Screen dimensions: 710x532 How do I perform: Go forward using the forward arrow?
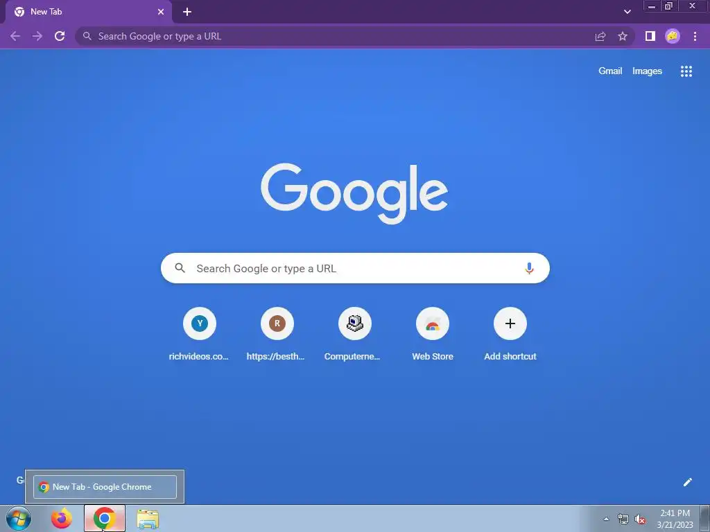(x=37, y=36)
